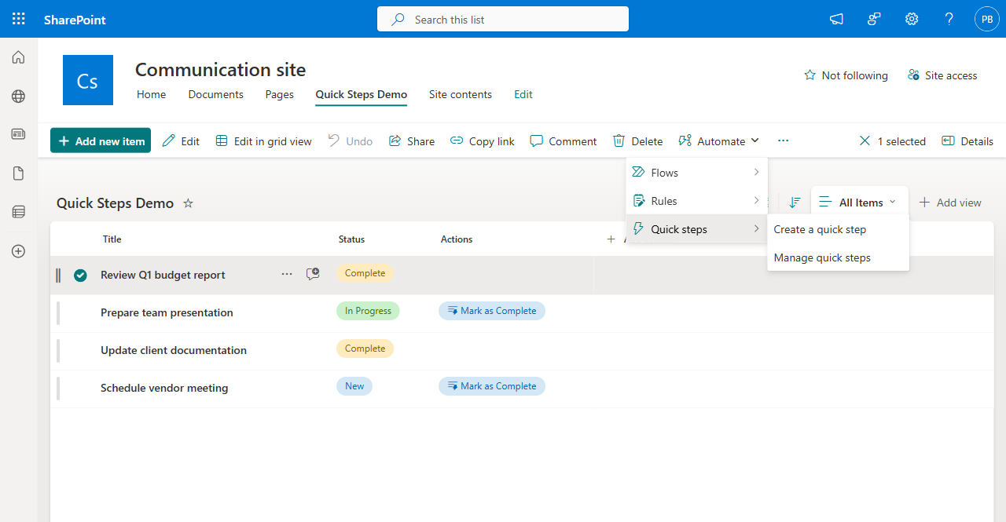Viewport: 1006px width, 522px height.
Task: Collapse the Automate dropdown
Action: (719, 141)
